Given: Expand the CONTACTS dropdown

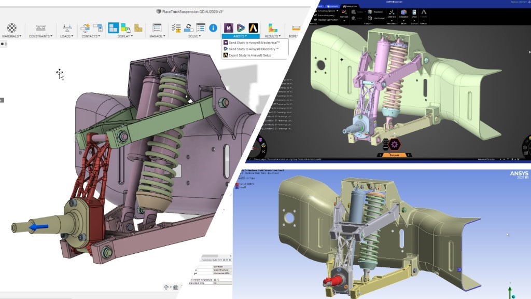Looking at the screenshot, I should (91, 36).
